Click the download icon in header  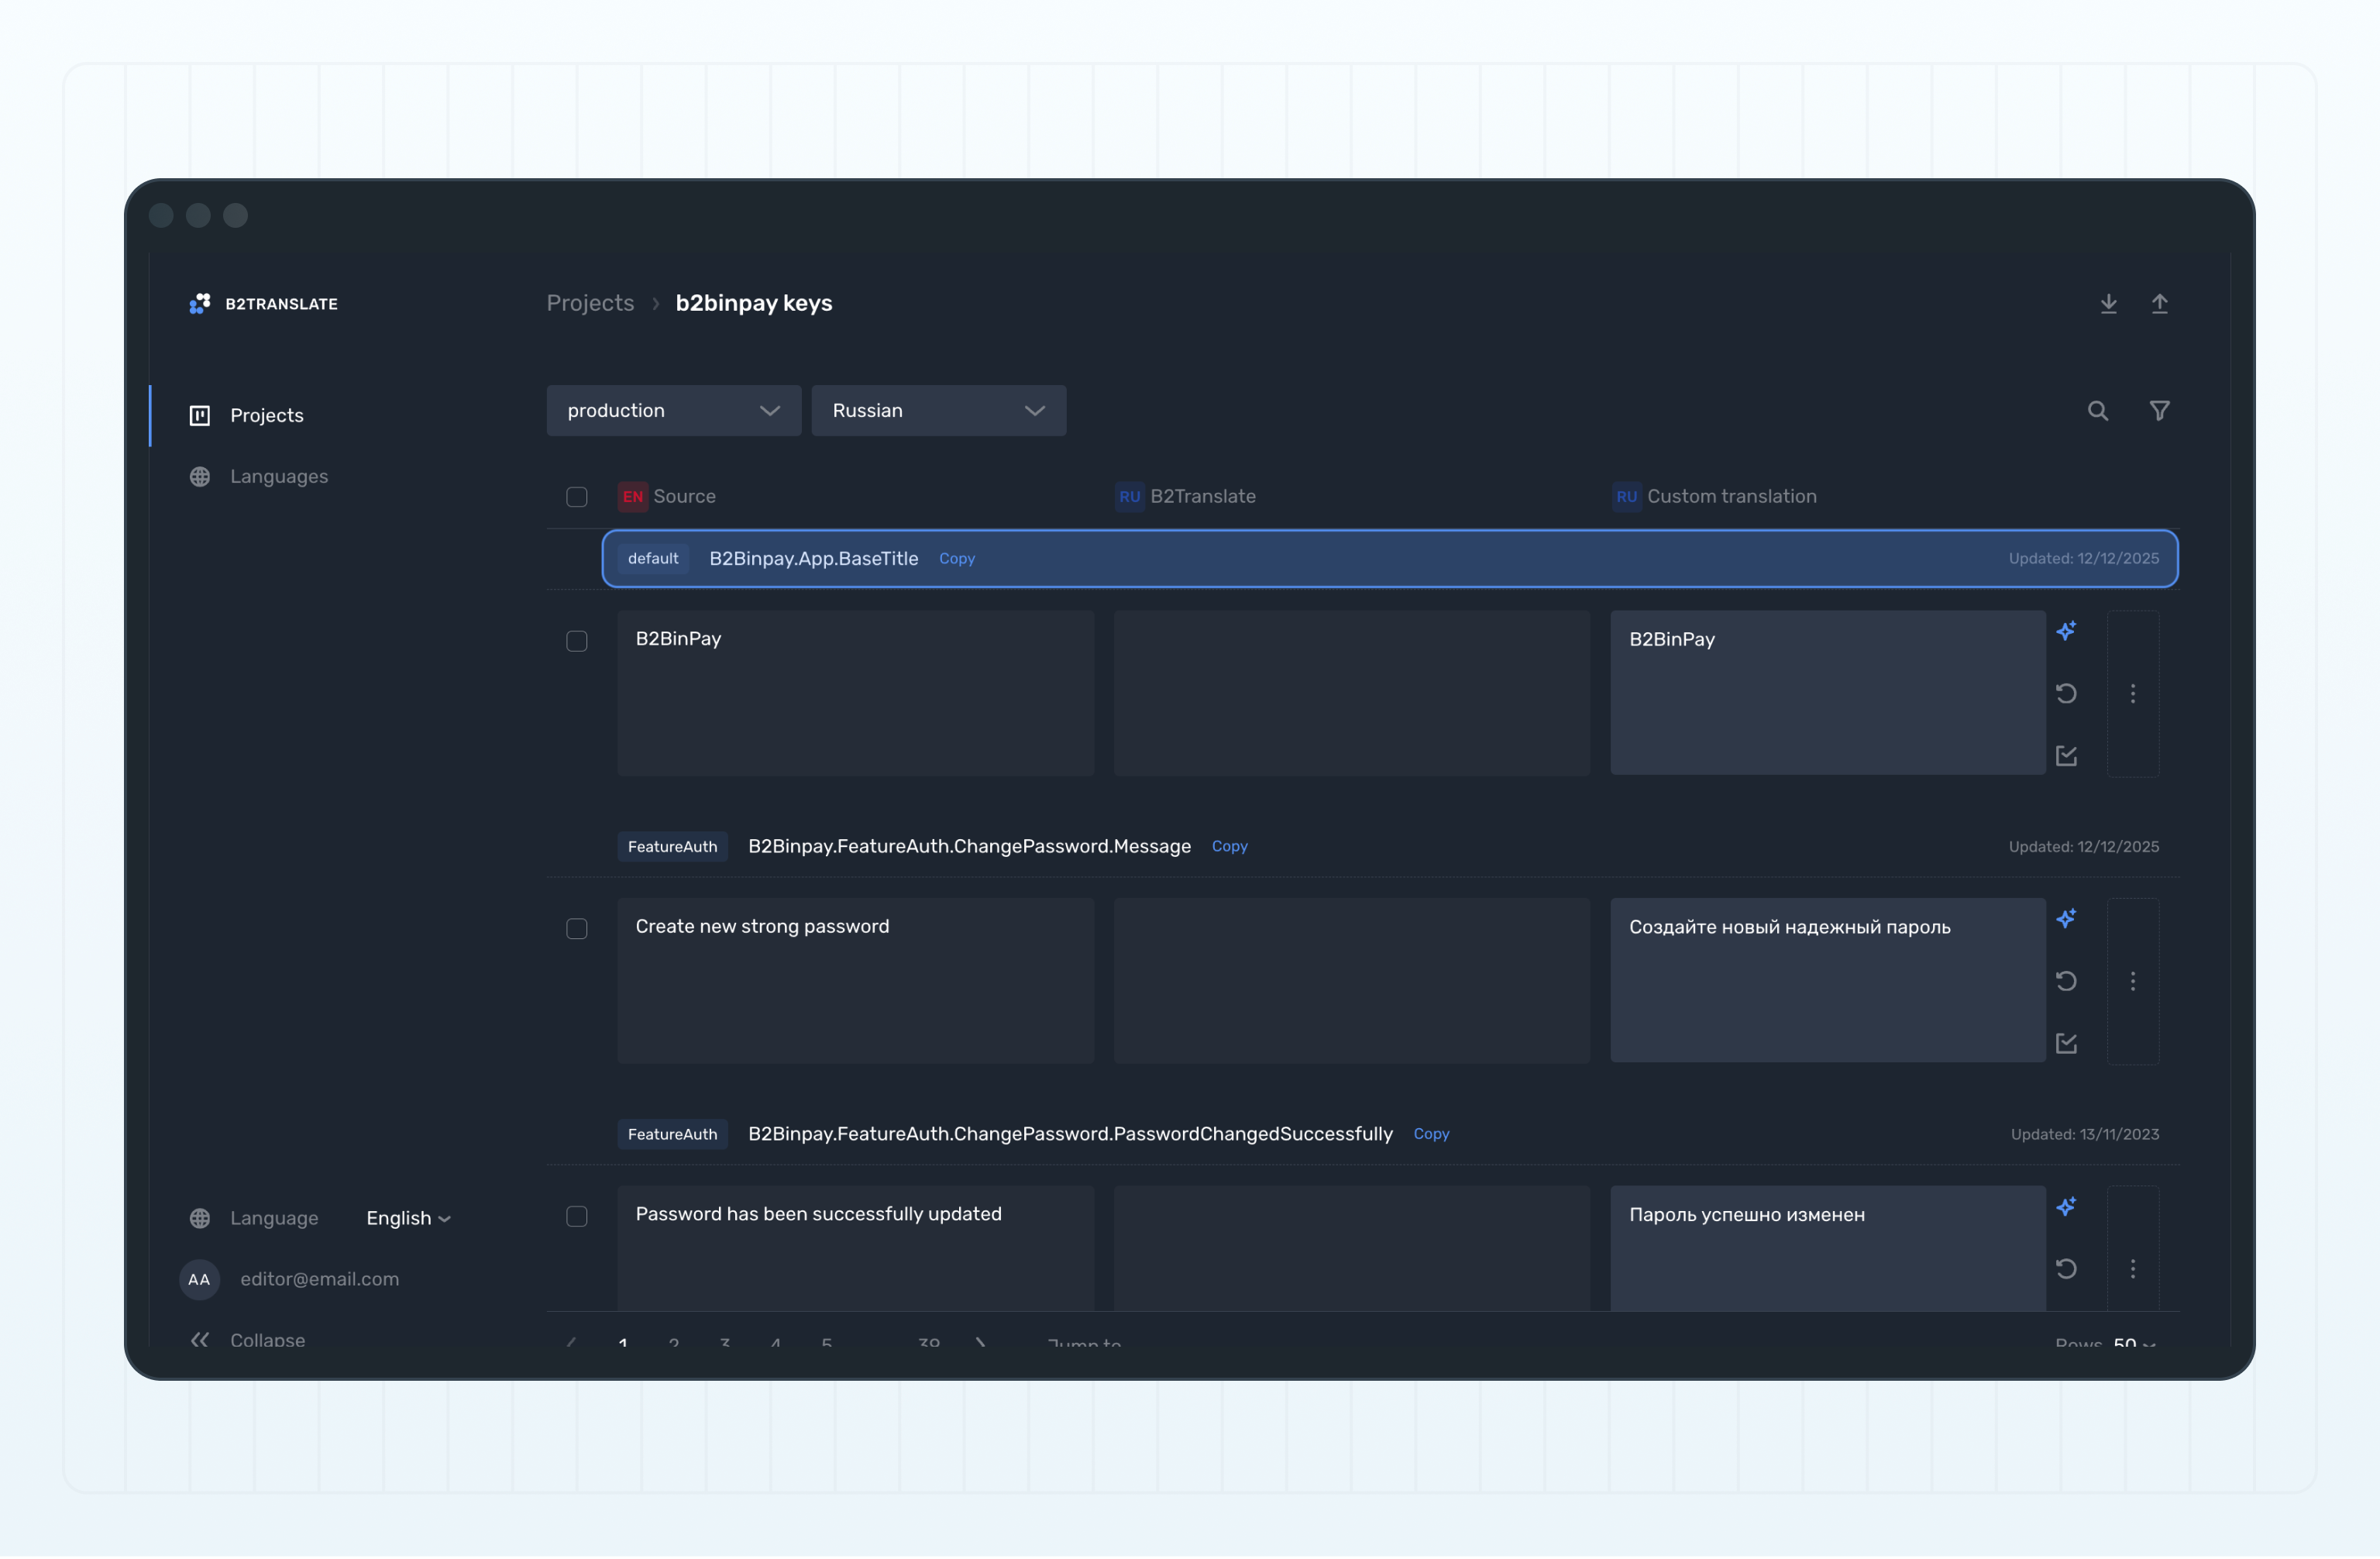tap(2108, 304)
